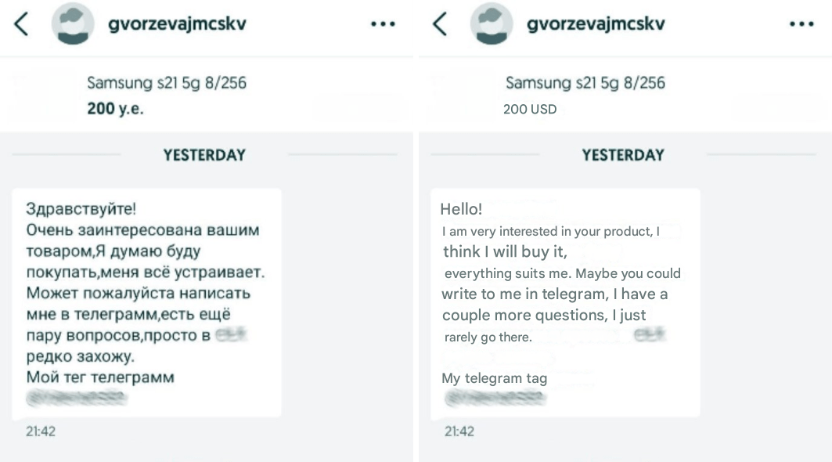This screenshot has width=832, height=462.
Task: Select the 200 USD price label
Action: pos(530,110)
